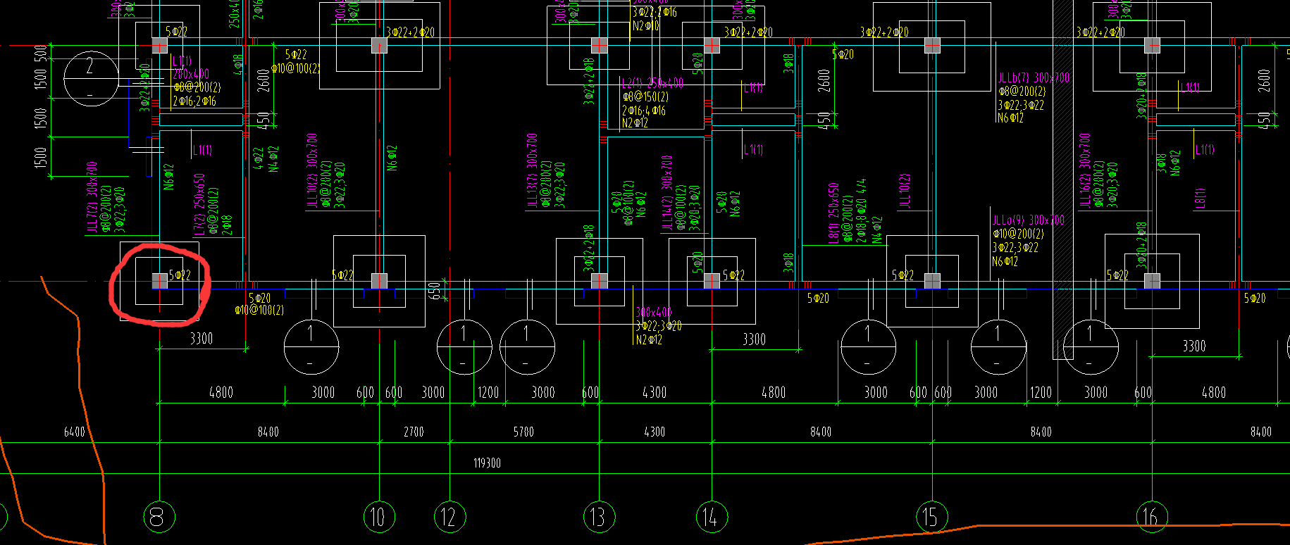The height and width of the screenshot is (545, 1290).
Task: Select stirrup text Φ10@200(2)
Action: click(x=1019, y=234)
